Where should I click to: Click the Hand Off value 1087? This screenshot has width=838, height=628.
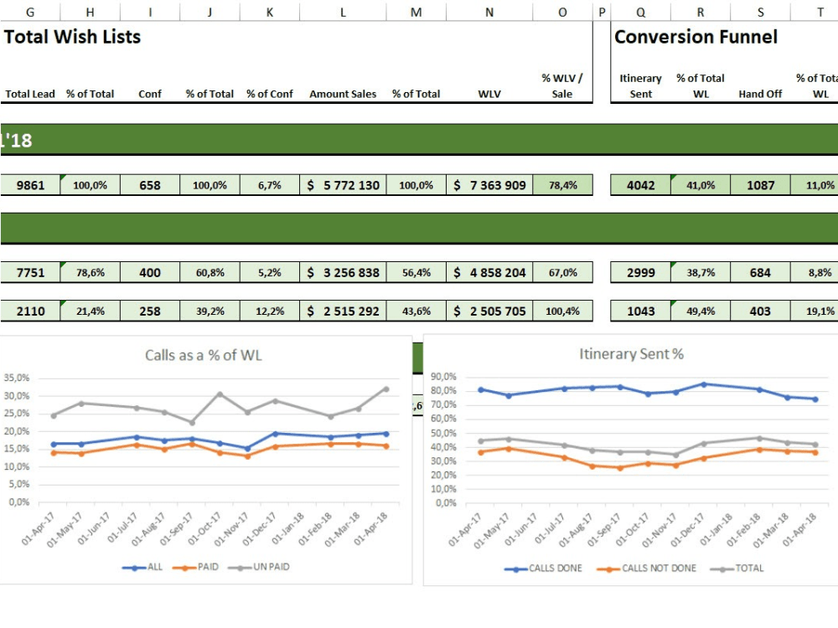760,184
